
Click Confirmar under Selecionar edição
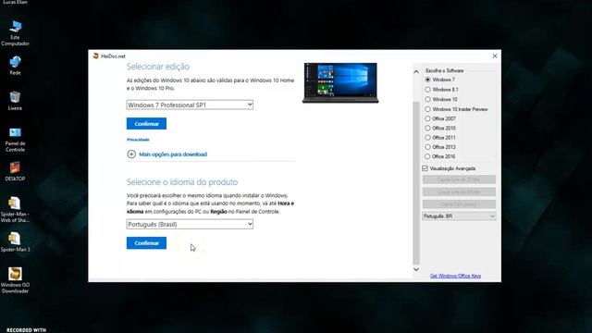146,123
